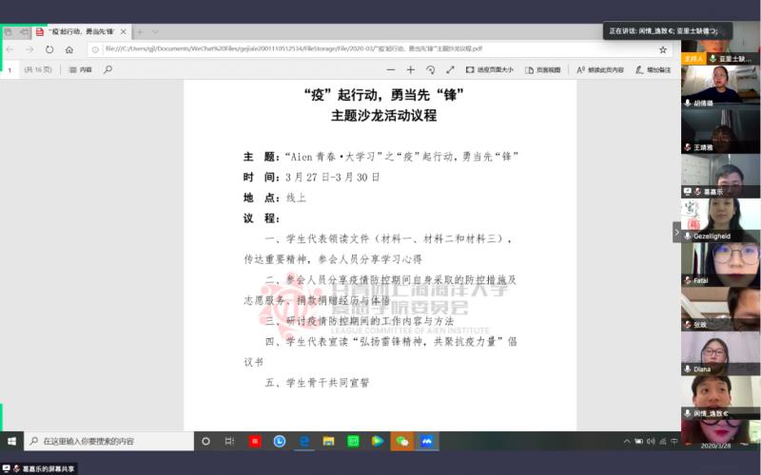The image size is (761, 475).
Task: Toggle the 目录 contents panel
Action: click(81, 69)
